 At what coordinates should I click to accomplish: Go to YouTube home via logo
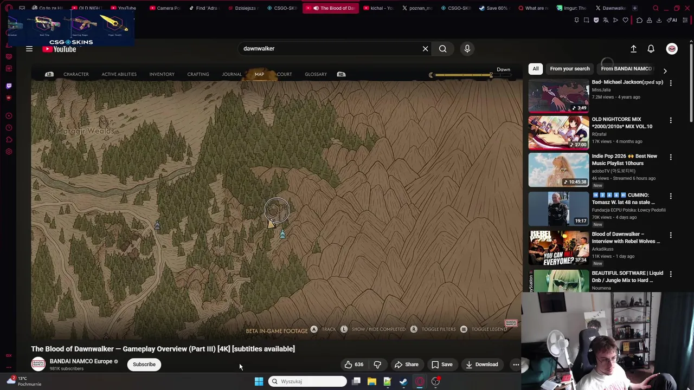point(59,49)
